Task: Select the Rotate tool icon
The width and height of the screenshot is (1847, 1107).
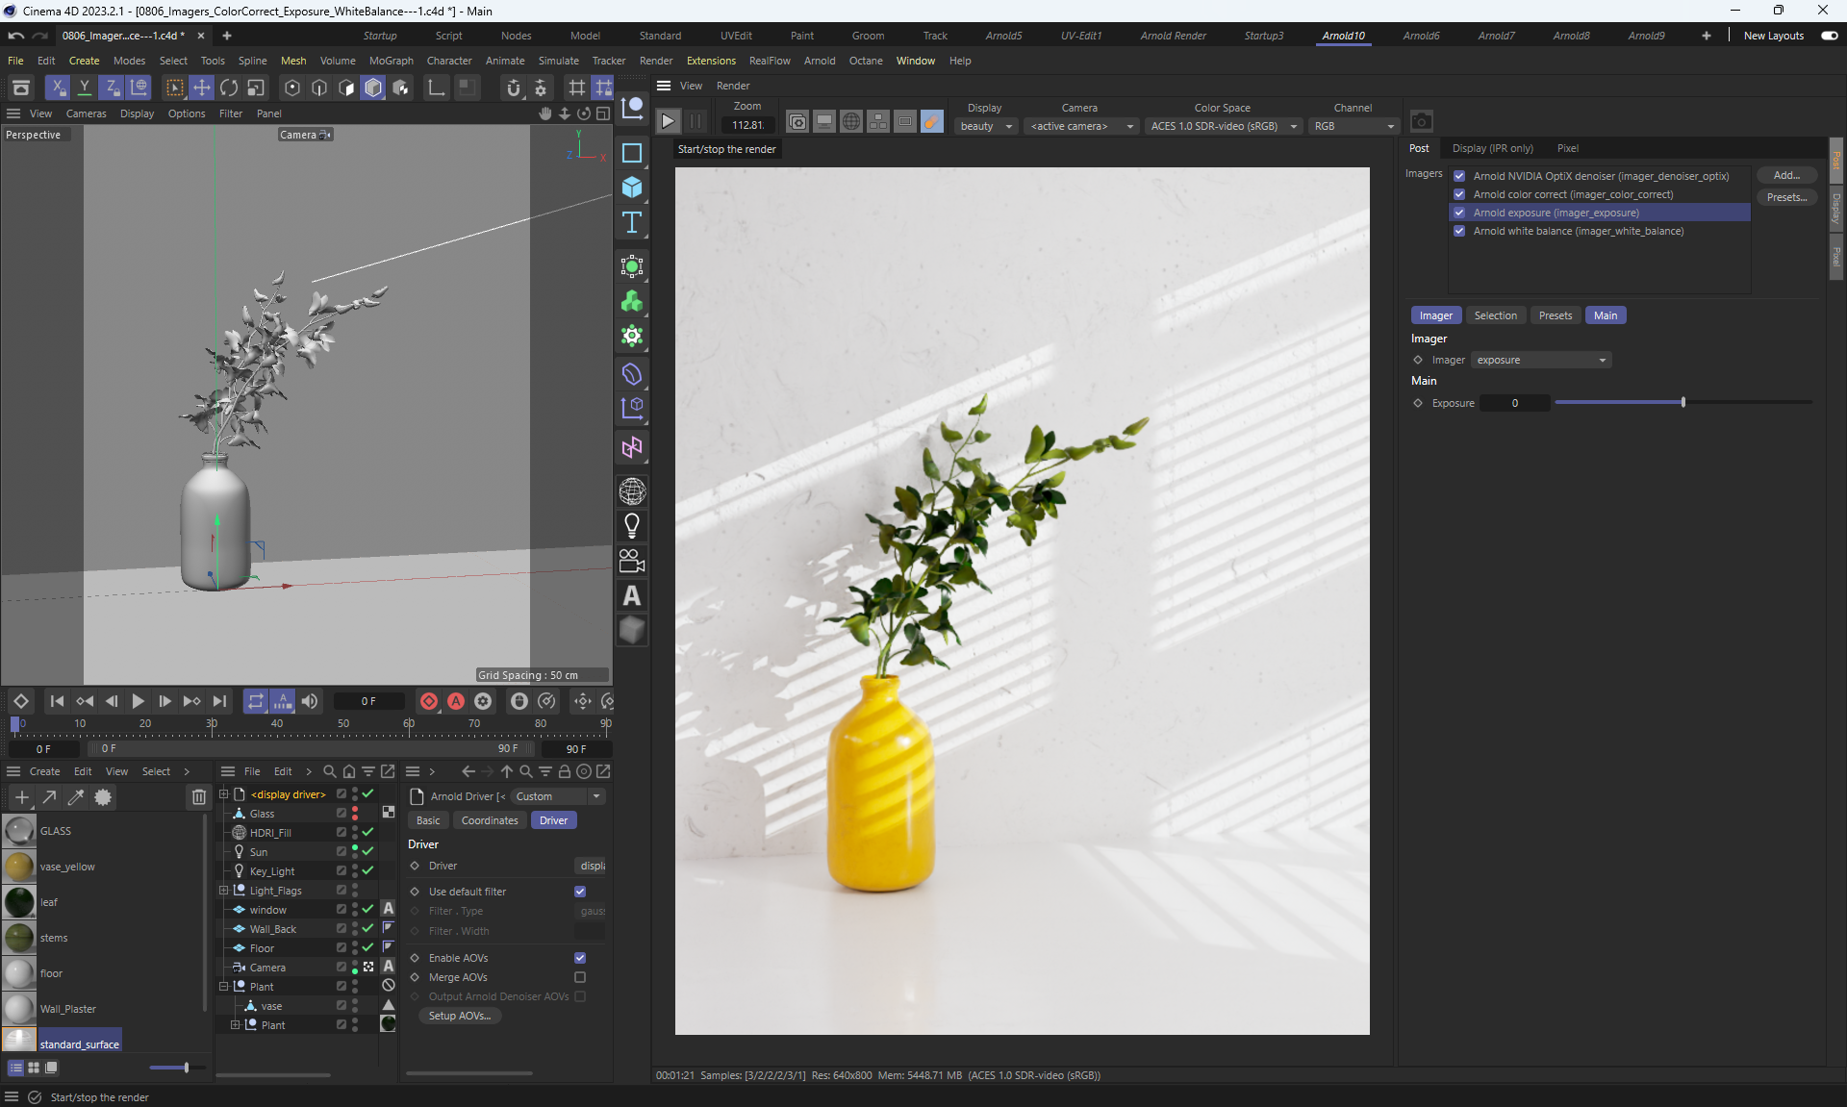Action: [x=229, y=88]
